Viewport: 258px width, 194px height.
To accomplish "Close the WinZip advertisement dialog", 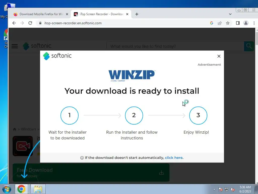I will (x=219, y=56).
